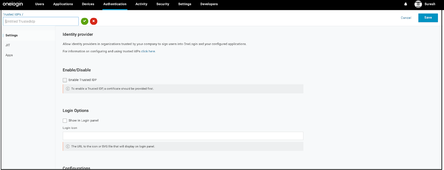Open the Activity menu
The height and width of the screenshot is (170, 444).
point(141,4)
